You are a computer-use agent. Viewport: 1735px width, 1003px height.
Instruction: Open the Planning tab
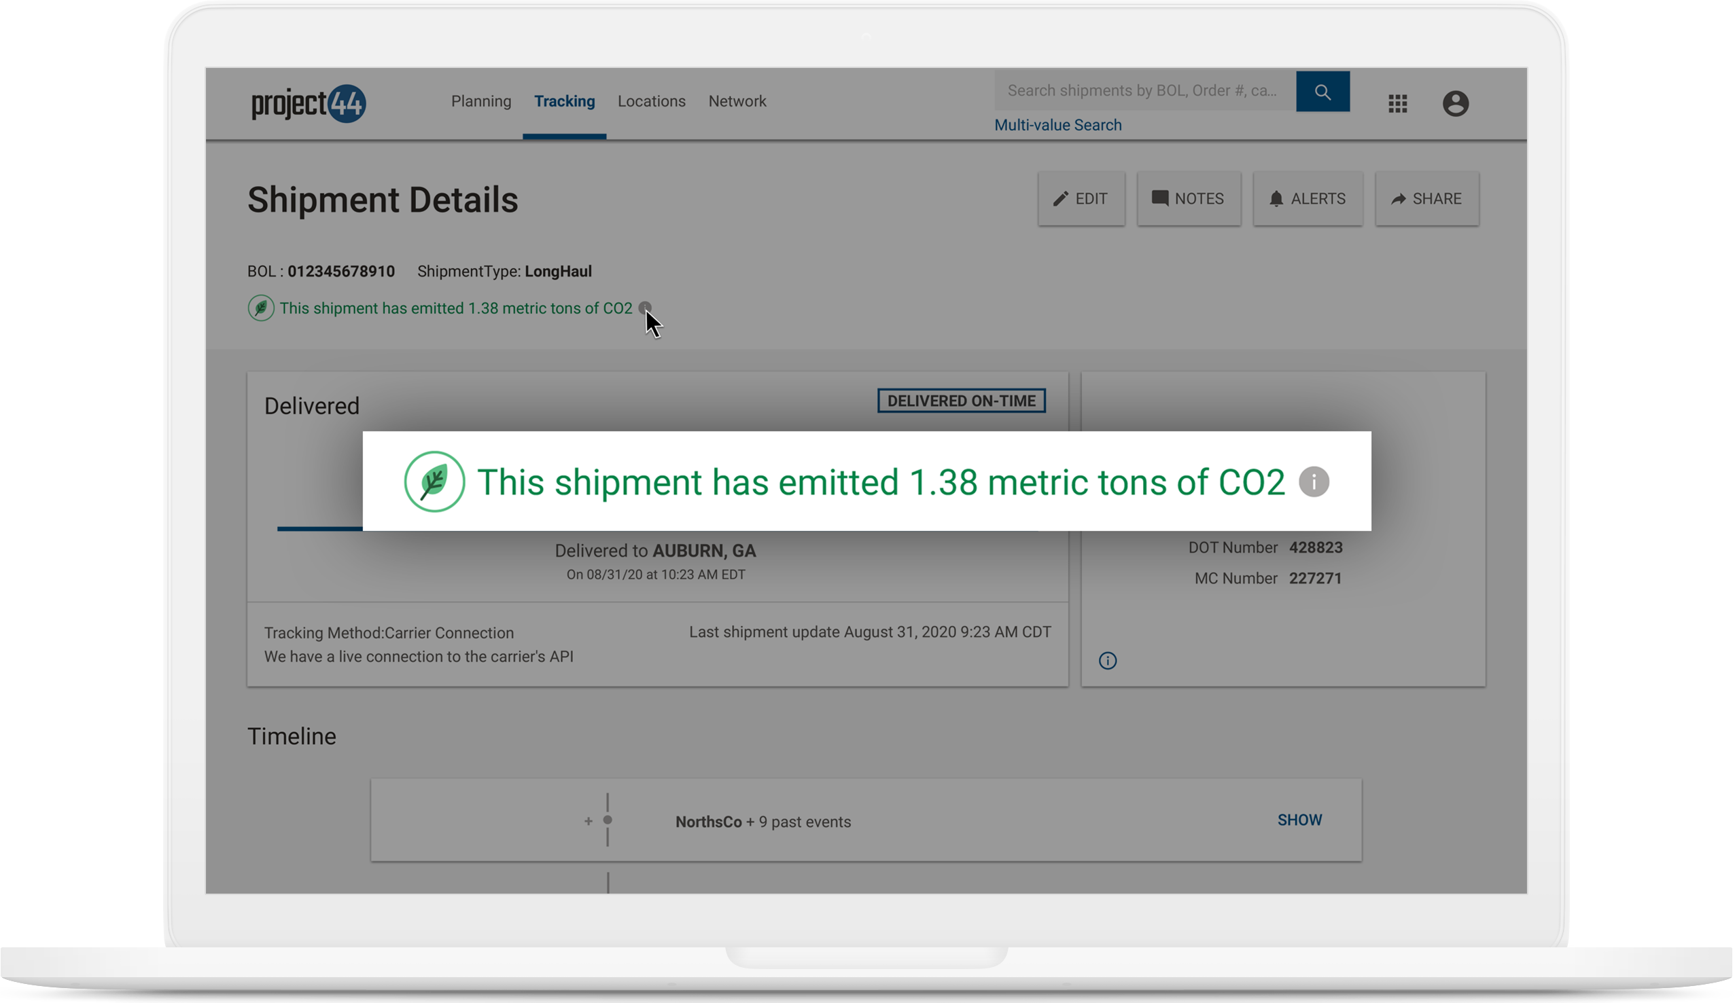coord(480,102)
